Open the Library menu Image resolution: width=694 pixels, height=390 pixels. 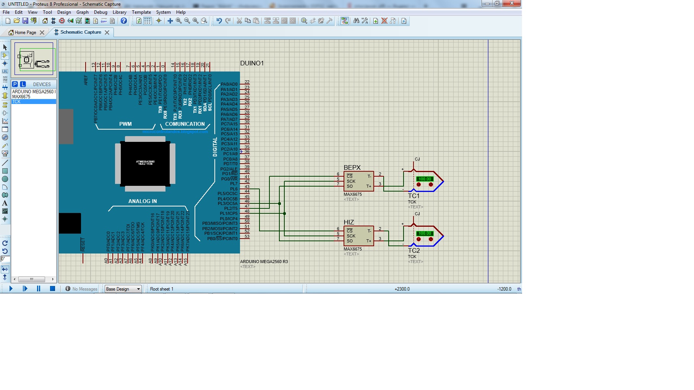click(119, 12)
